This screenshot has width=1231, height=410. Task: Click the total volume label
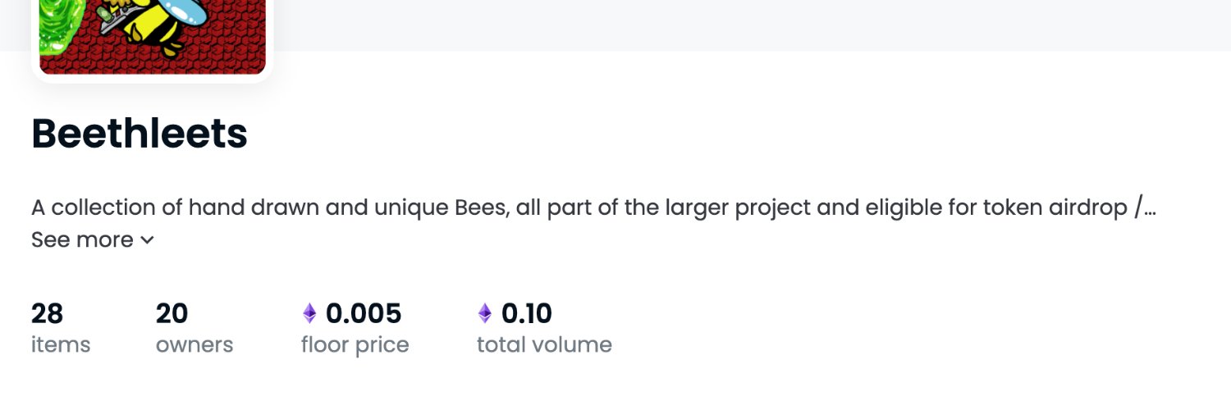544,344
